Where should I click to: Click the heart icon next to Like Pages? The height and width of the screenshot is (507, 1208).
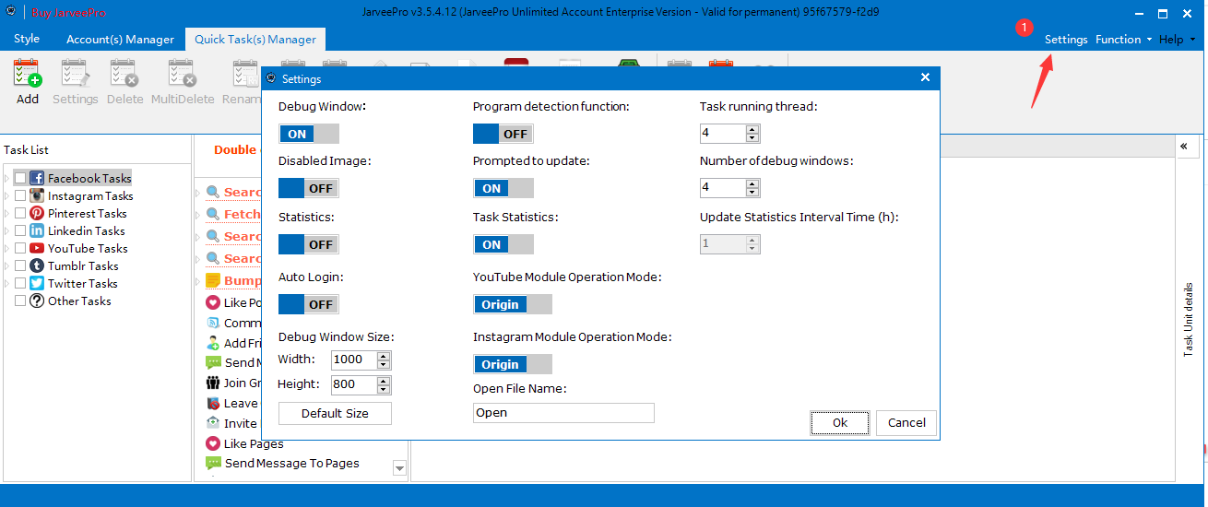pos(213,443)
